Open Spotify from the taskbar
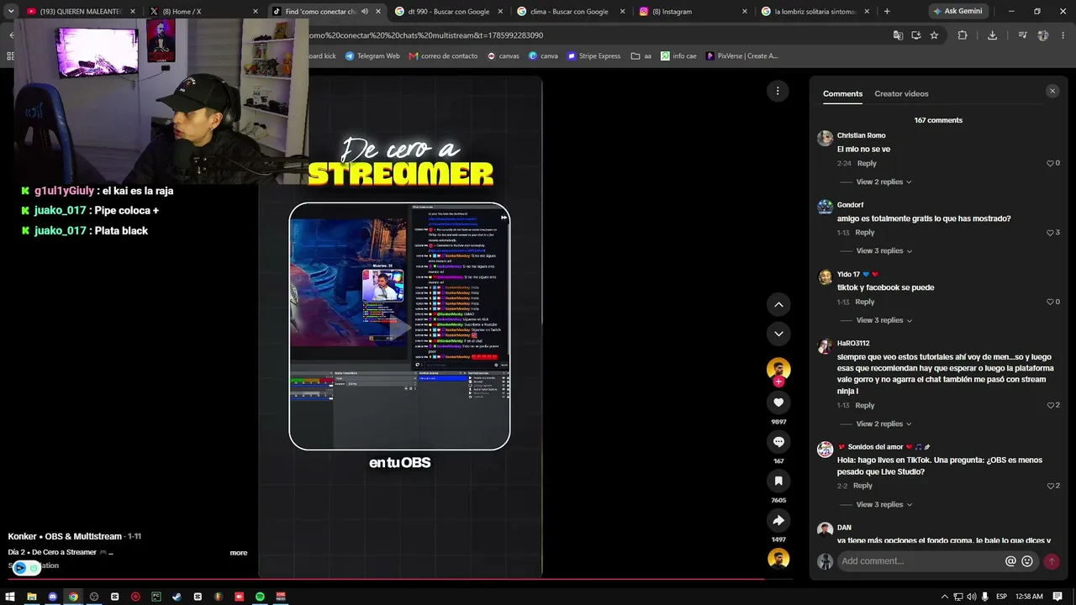This screenshot has height=605, width=1076. tap(260, 597)
